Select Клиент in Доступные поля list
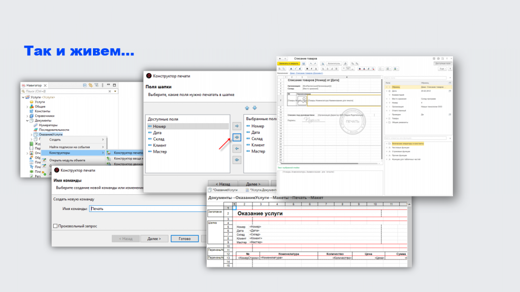Viewport: 520px width, 292px height. (188, 145)
